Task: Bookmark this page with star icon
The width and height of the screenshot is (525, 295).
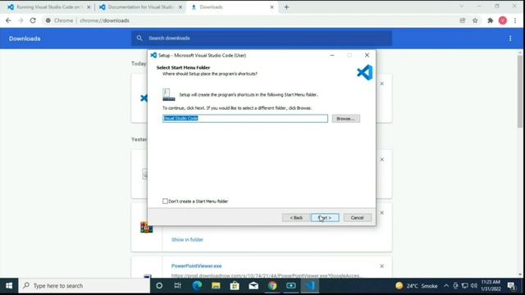Action: click(475, 20)
